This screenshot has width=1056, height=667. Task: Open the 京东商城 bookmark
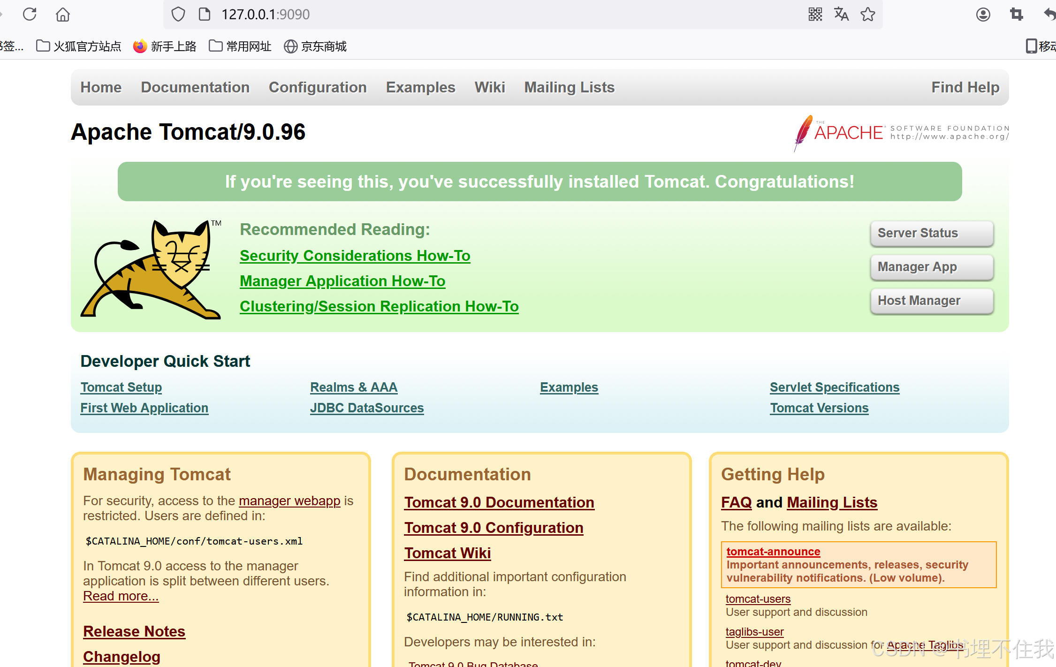(x=315, y=46)
